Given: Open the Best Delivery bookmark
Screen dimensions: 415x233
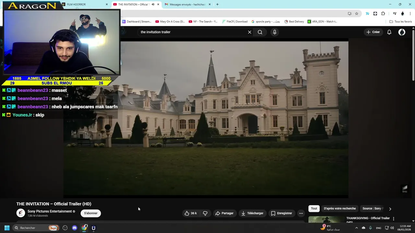Looking at the screenshot, I should pyautogui.click(x=294, y=22).
